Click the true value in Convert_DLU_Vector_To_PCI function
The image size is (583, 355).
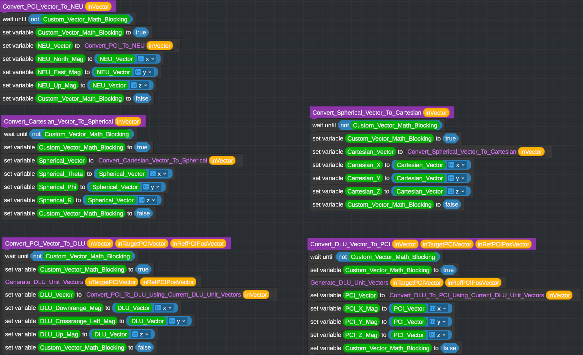[x=448, y=270]
